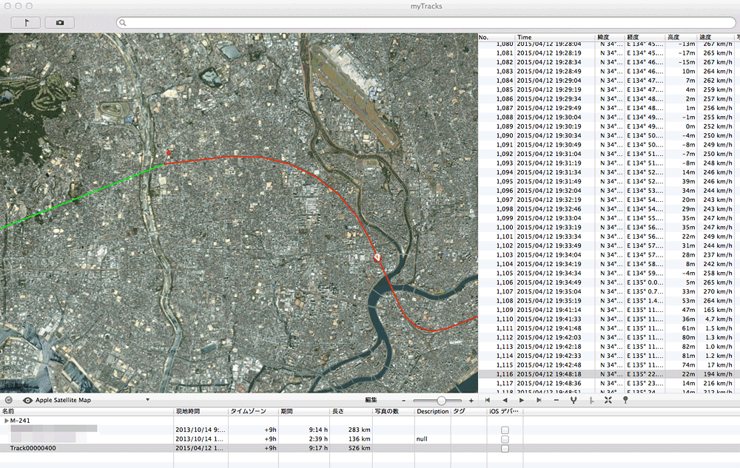Select point row 1,109 at 19:41:14
Viewport: 740px width, 468px height.
click(x=609, y=310)
